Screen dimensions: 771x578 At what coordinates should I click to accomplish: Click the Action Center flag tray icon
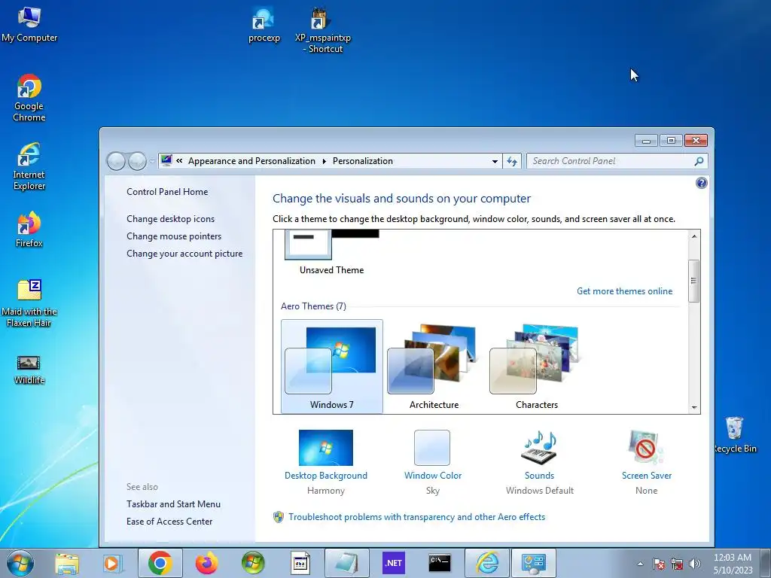[659, 564]
